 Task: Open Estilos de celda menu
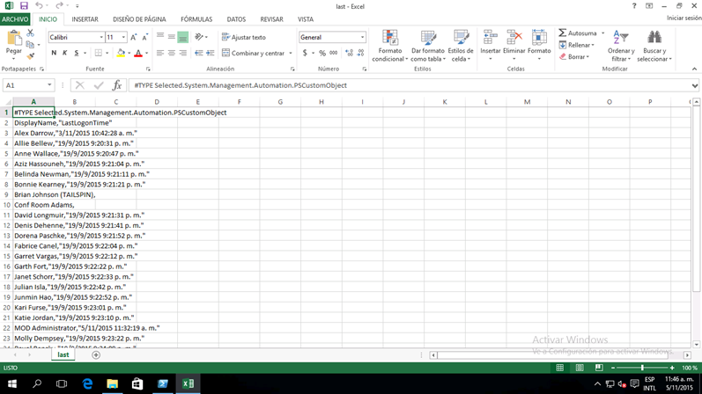pyautogui.click(x=461, y=46)
